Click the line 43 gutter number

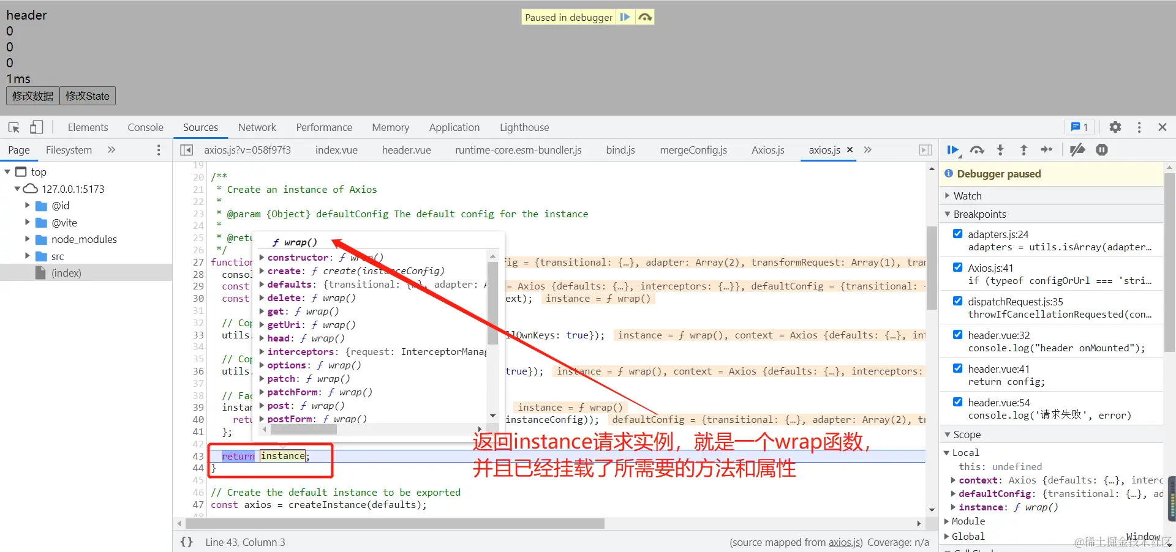click(x=198, y=457)
